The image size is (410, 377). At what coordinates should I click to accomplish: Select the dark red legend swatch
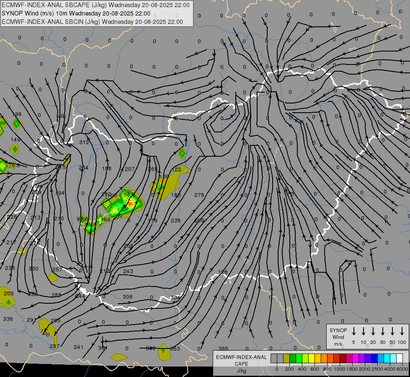point(343,358)
